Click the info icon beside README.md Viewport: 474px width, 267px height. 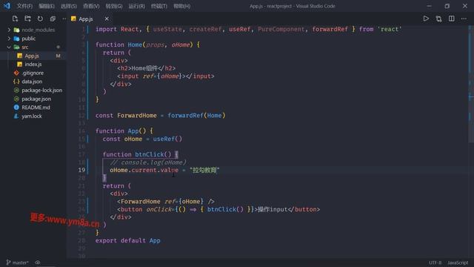pyautogui.click(x=16, y=108)
